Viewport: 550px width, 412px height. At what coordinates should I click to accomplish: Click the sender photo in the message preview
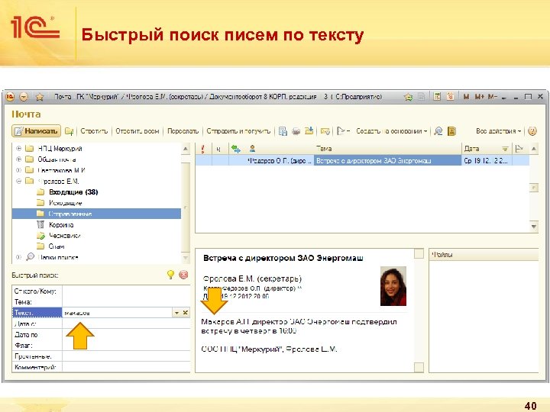pyautogui.click(x=393, y=286)
